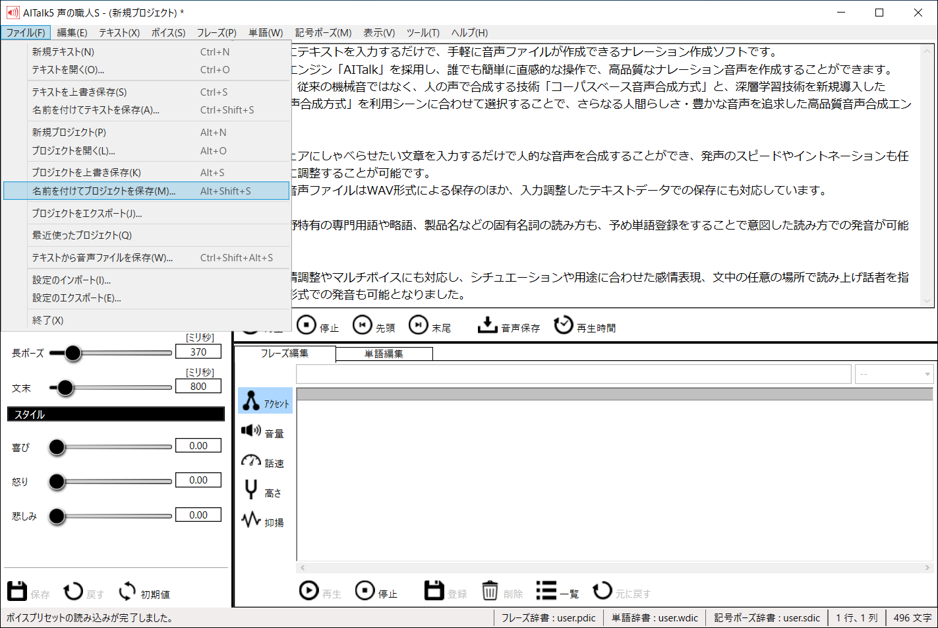The height and width of the screenshot is (628, 938).
Task: Click the 文末 pause slider handle
Action: pos(65,388)
